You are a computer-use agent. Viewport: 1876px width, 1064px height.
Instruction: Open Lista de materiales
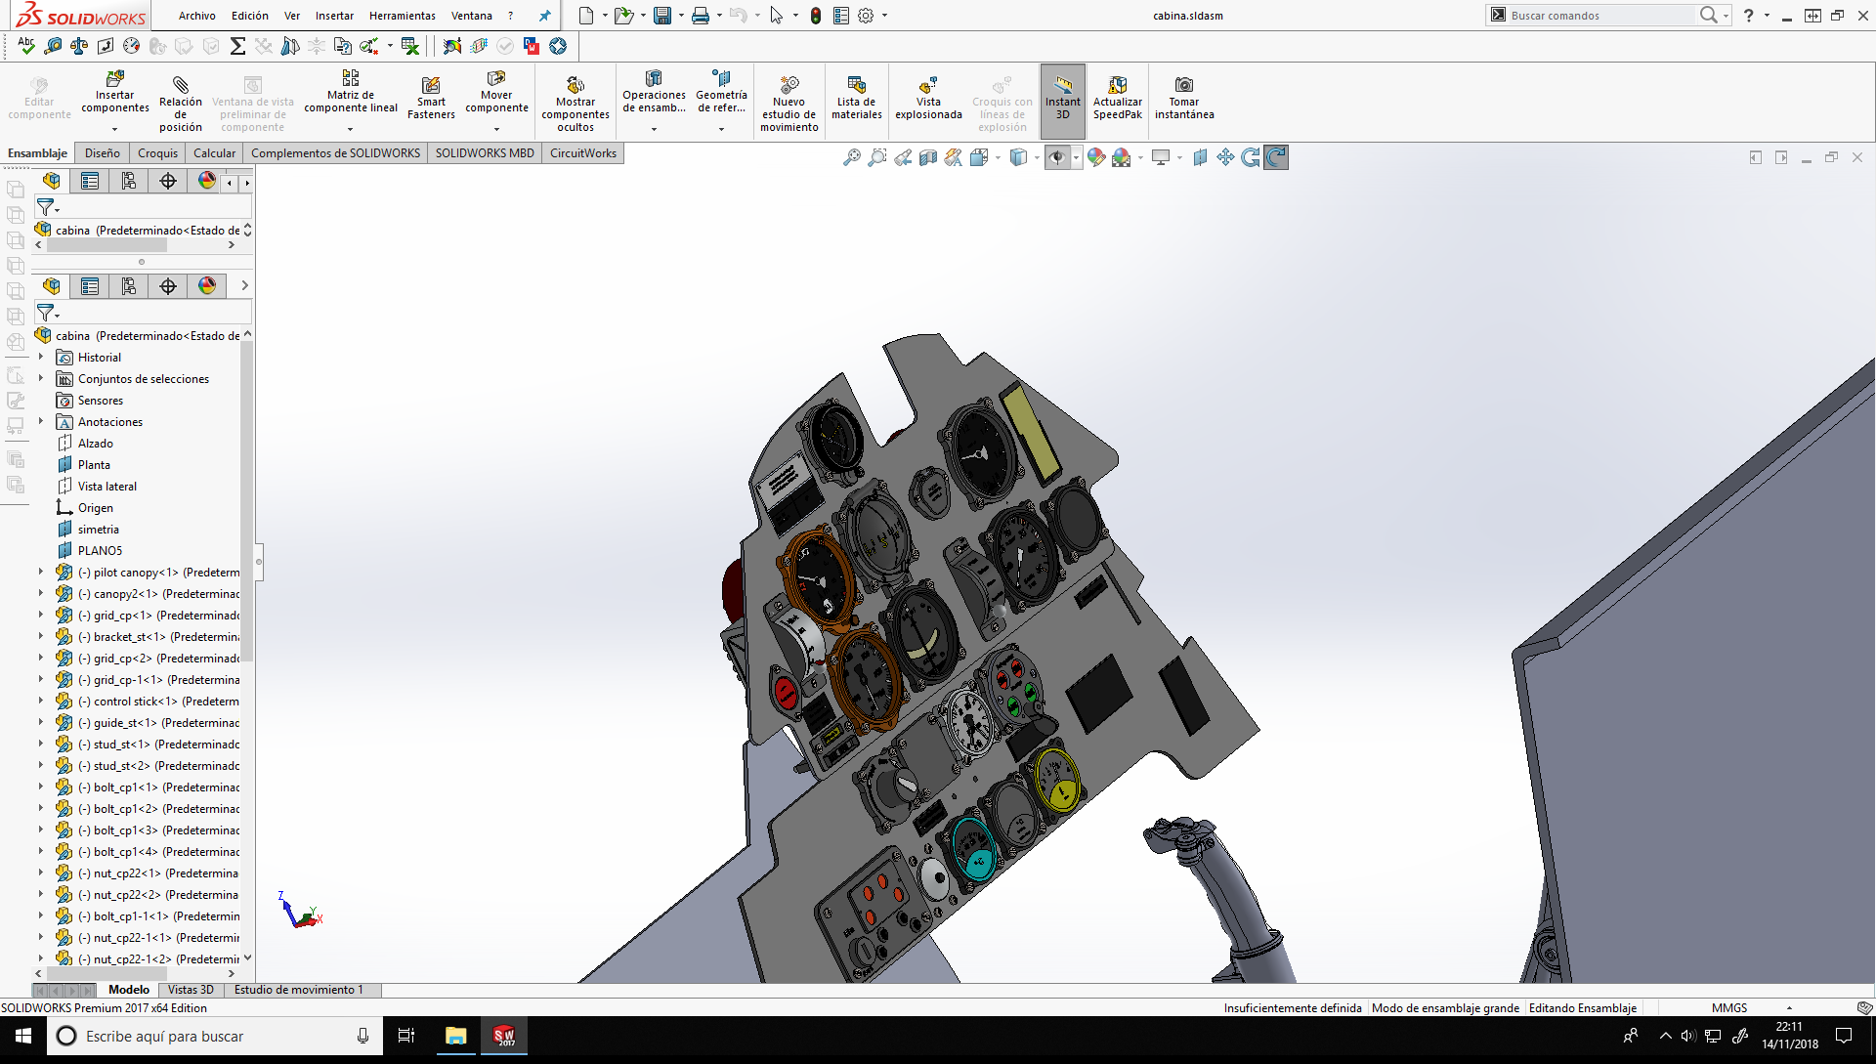tap(857, 85)
